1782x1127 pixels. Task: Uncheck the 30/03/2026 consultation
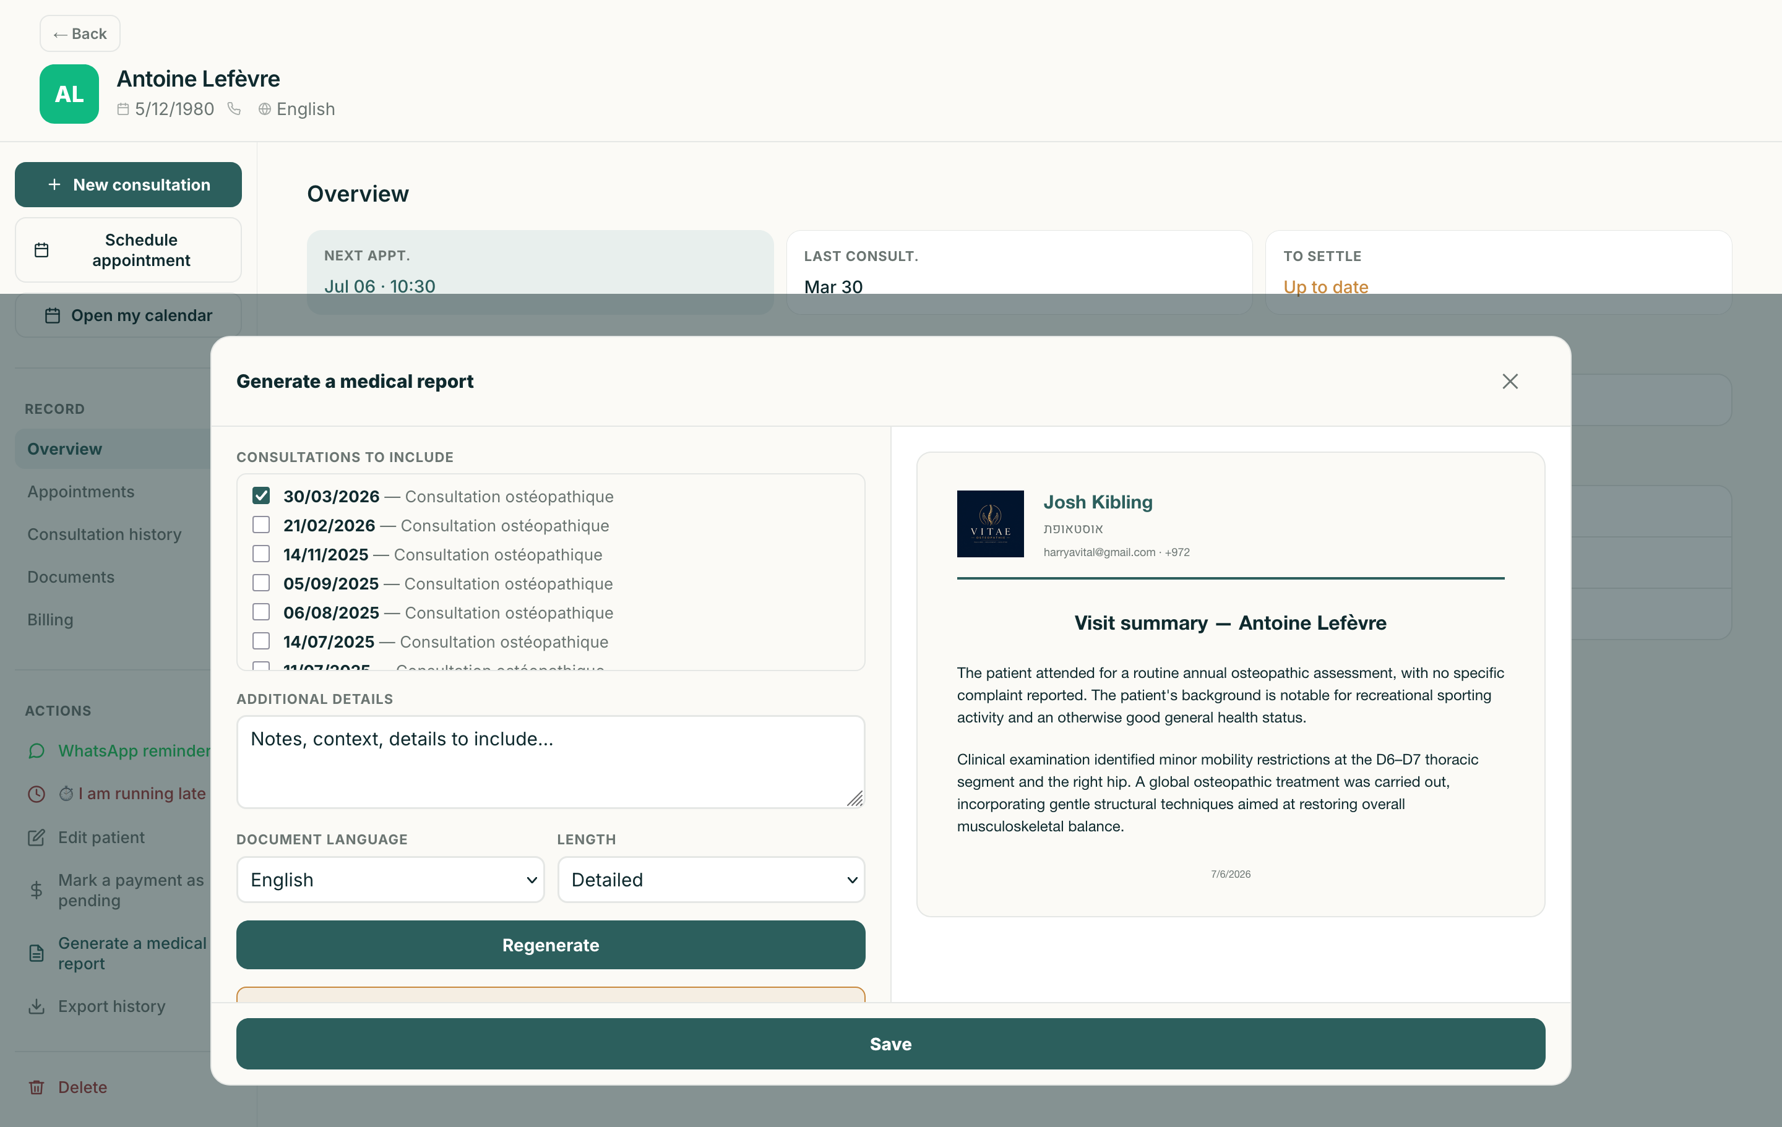[x=260, y=496]
